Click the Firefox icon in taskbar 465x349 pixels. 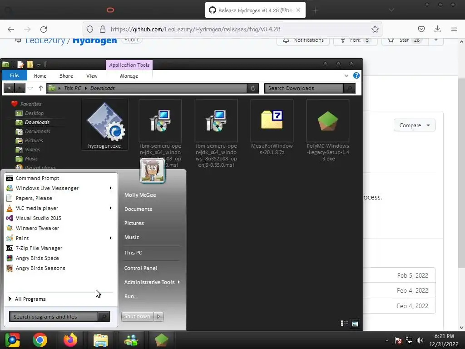70,340
